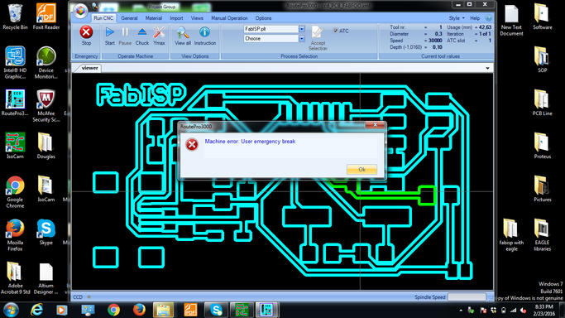Open the Views ribbon tab
Viewport: 565px width, 318px height.
point(197,18)
